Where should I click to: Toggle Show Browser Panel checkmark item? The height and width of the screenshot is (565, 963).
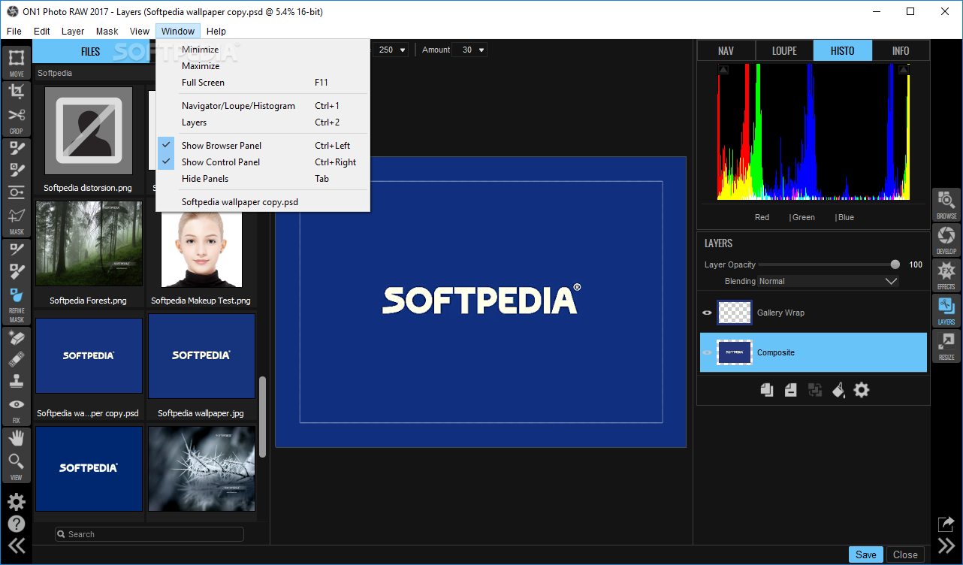tap(263, 146)
